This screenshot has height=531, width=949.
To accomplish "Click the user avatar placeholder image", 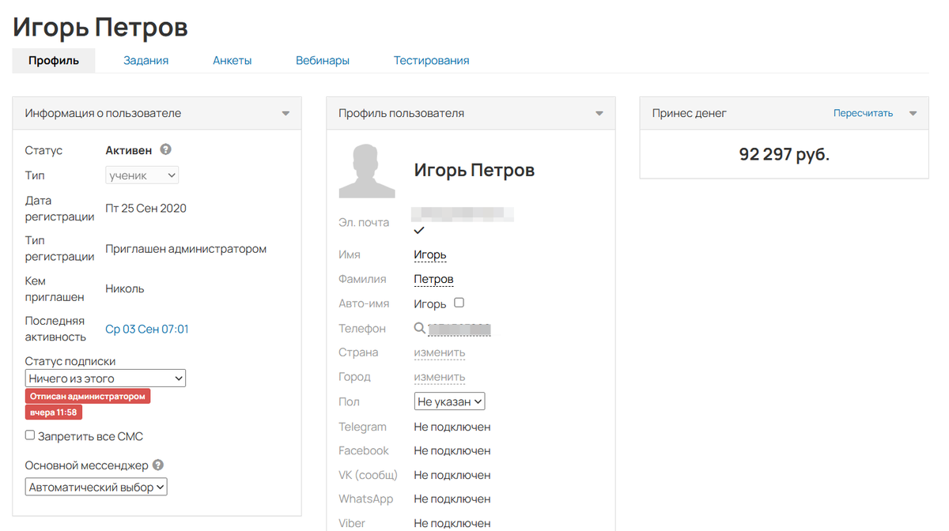I will [366, 170].
